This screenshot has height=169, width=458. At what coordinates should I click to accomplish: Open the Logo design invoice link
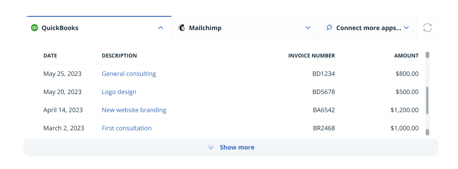119,92
